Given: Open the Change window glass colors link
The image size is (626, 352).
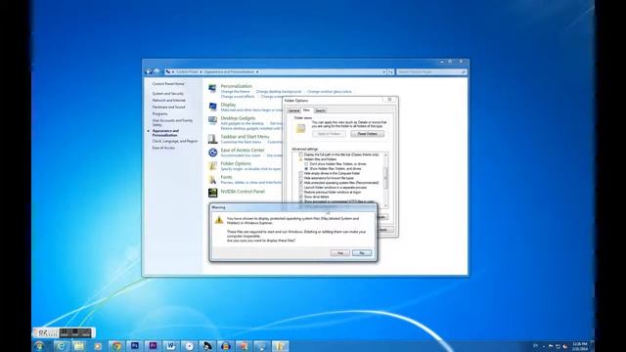Looking at the screenshot, I should (330, 92).
